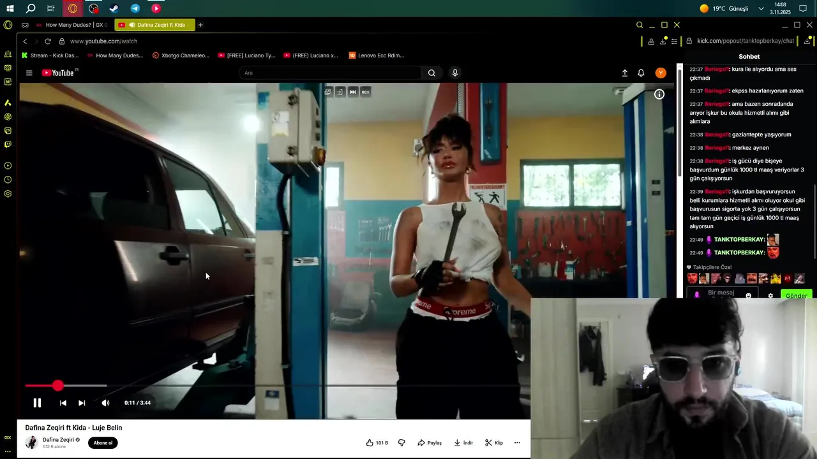This screenshot has width=817, height=459.
Task: Open weather widget 19°C Güneşli
Action: click(x=724, y=9)
